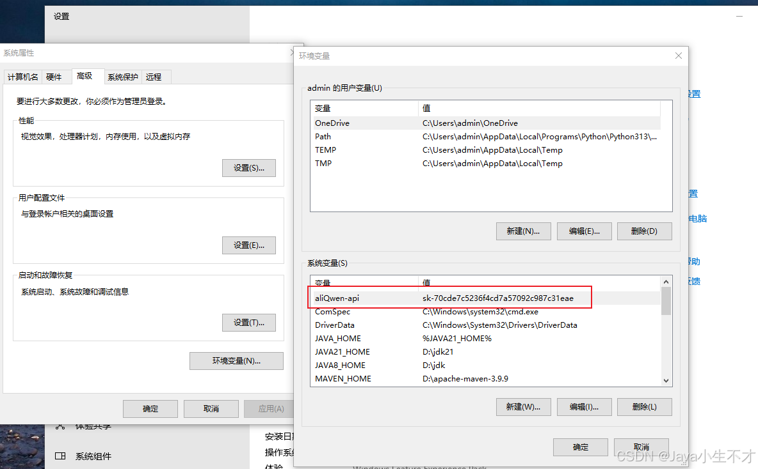758x469 pixels.
Task: Click the D:\apache-maven-3.9.9 value
Action: 465,379
